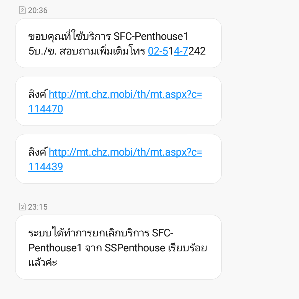
Task: Click "แล้วค่ะ" at the cancellation message end
Action: click(x=43, y=262)
